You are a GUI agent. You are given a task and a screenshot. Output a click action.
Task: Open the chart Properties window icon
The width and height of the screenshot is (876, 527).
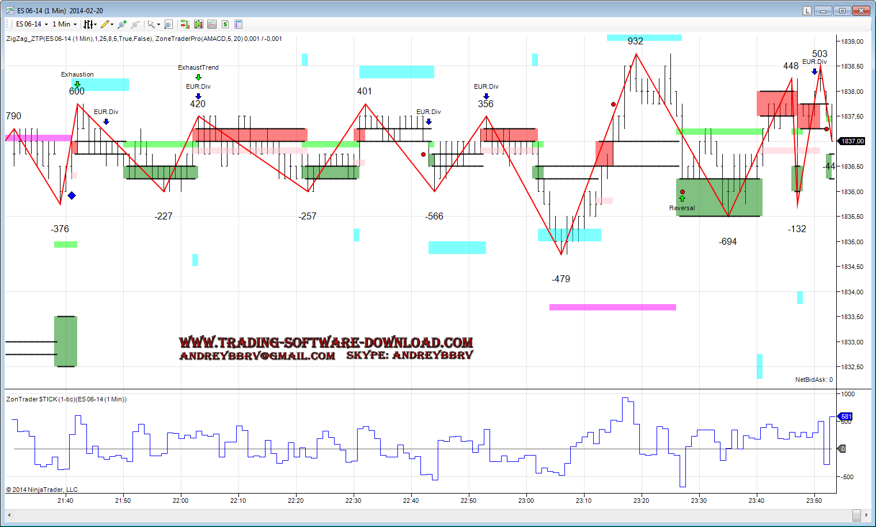(238, 24)
